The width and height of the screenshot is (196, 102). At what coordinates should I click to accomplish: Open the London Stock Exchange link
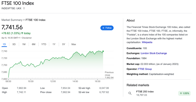coord(154,53)
